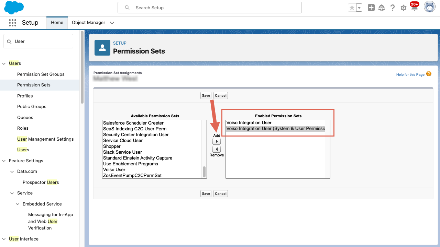Open the favorites list dropdown arrow
Viewport: 440px width, 247px height.
click(x=359, y=8)
